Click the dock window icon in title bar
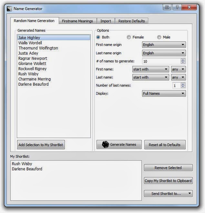Image resolution: width=205 pixels, height=213 pixels. click(x=167, y=7)
